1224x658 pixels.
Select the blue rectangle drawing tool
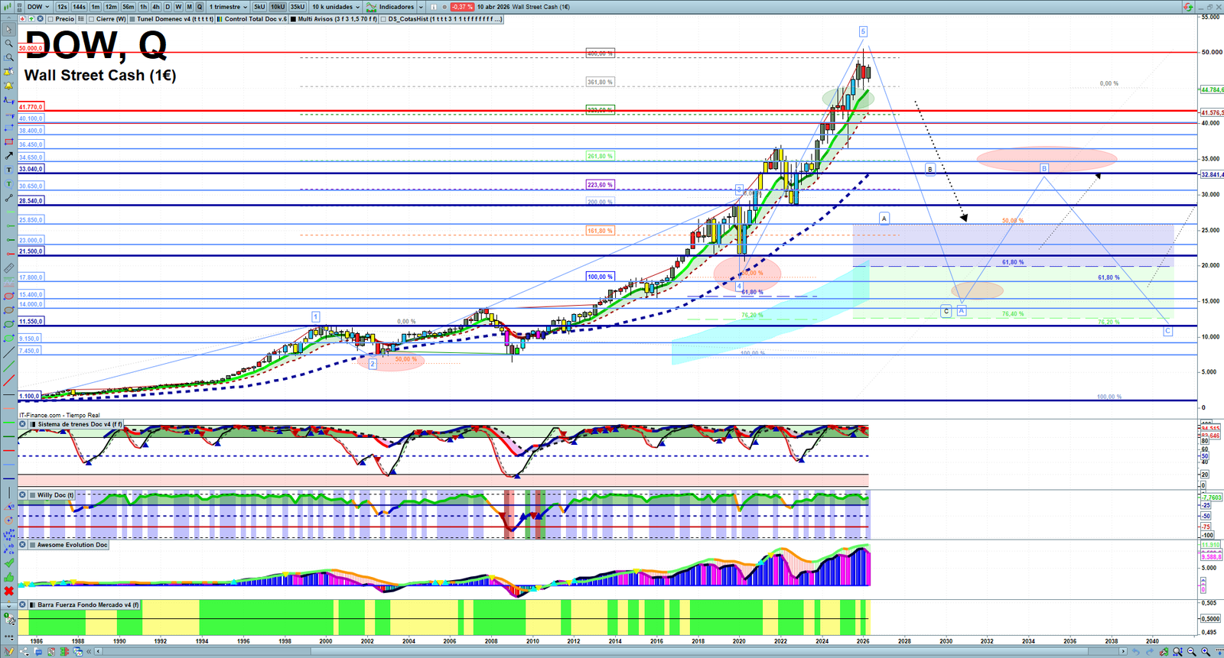pos(8,128)
